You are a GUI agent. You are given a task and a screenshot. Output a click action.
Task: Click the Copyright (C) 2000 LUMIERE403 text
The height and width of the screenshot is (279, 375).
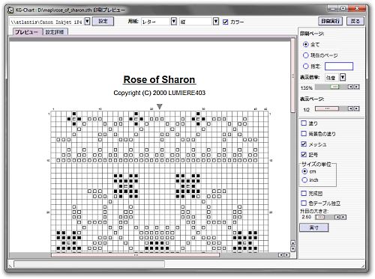(159, 93)
